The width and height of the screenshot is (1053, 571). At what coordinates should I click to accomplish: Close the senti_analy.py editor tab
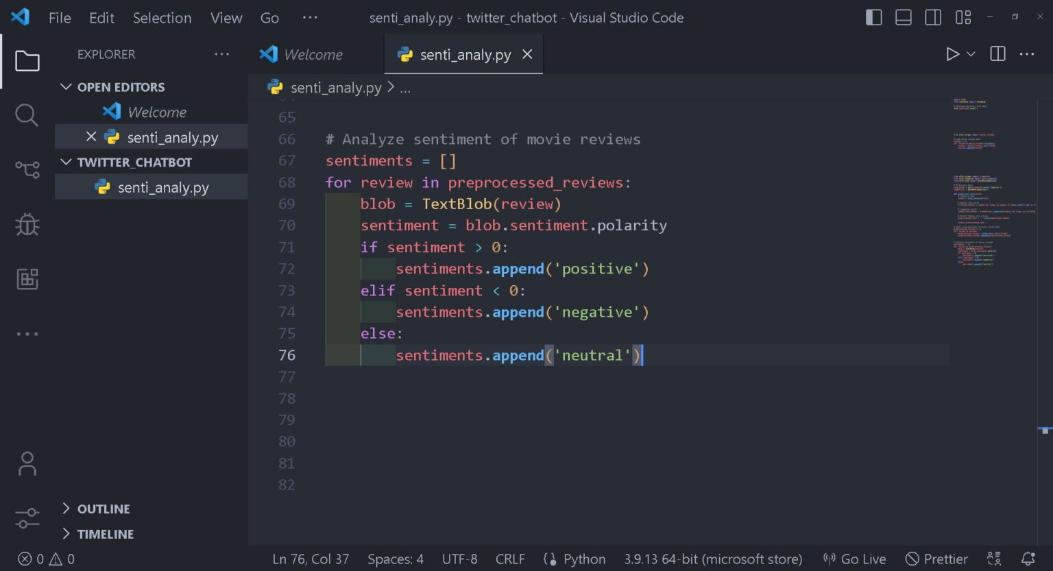[x=527, y=54]
